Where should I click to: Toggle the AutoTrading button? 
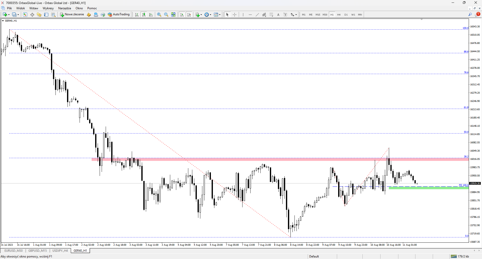[119, 15]
